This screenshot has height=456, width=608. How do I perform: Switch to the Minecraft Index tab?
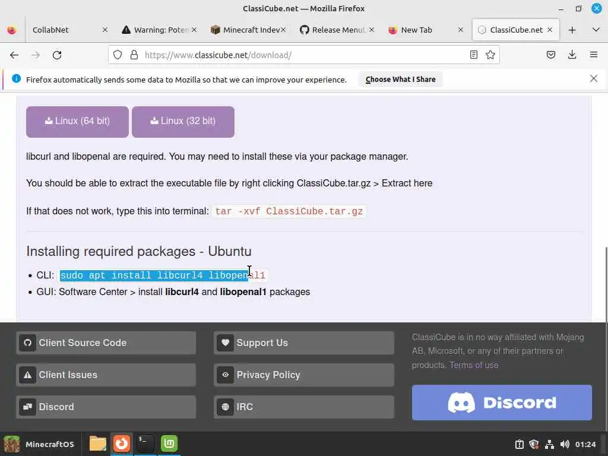point(245,30)
